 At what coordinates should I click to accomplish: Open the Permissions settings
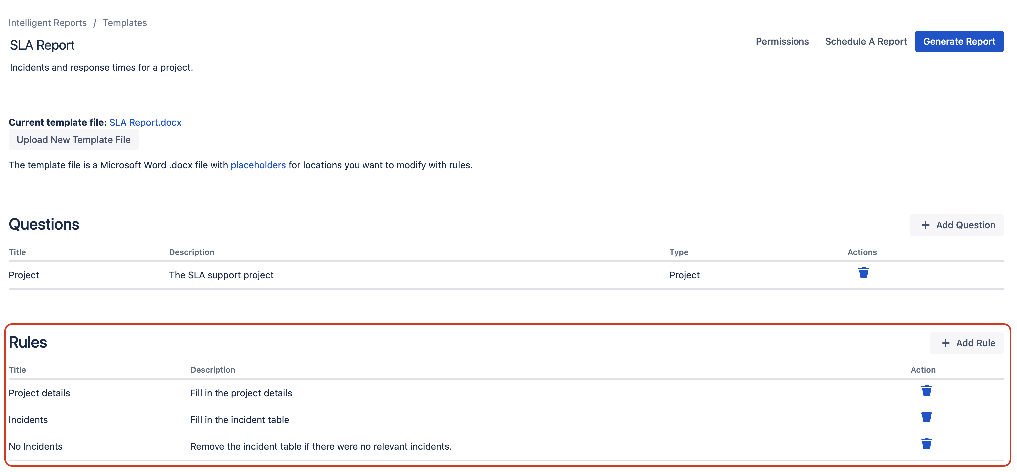point(782,41)
